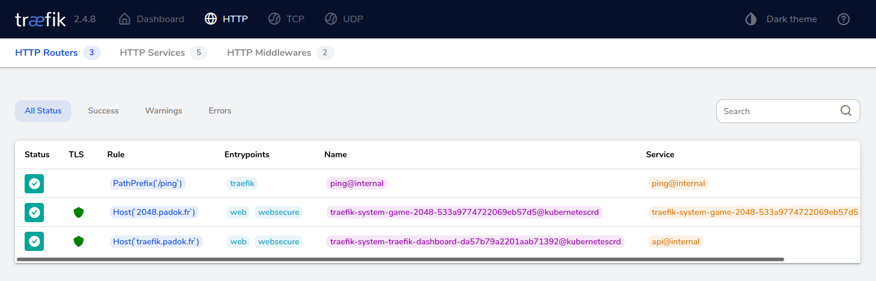Filter routers by Errors
The width and height of the screenshot is (876, 281).
coord(220,111)
